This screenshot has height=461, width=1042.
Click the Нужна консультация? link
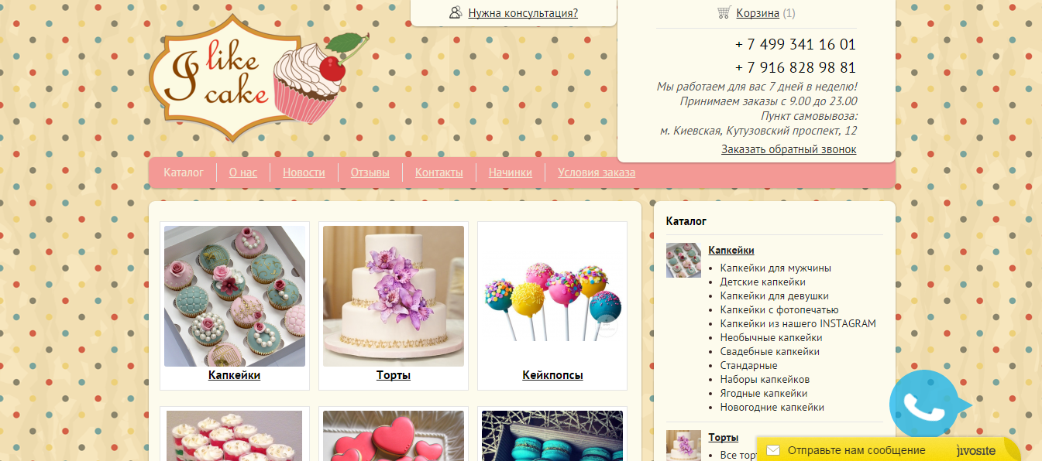pos(523,13)
